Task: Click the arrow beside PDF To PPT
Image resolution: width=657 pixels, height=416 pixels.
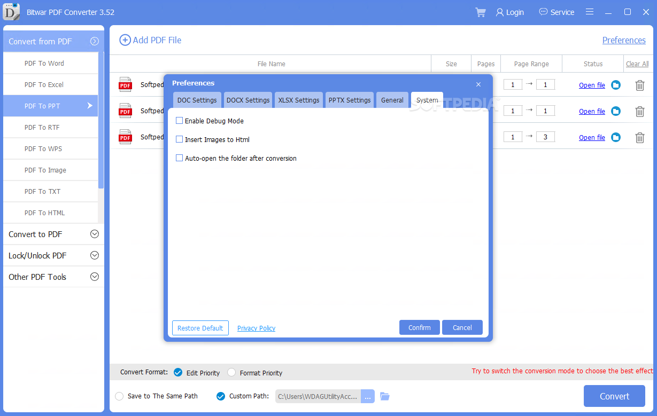Action: click(x=90, y=106)
